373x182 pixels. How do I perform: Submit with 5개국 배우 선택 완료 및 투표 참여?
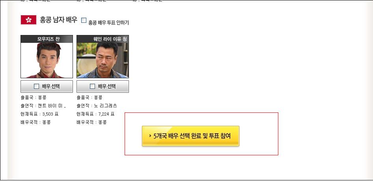[x=190, y=136]
